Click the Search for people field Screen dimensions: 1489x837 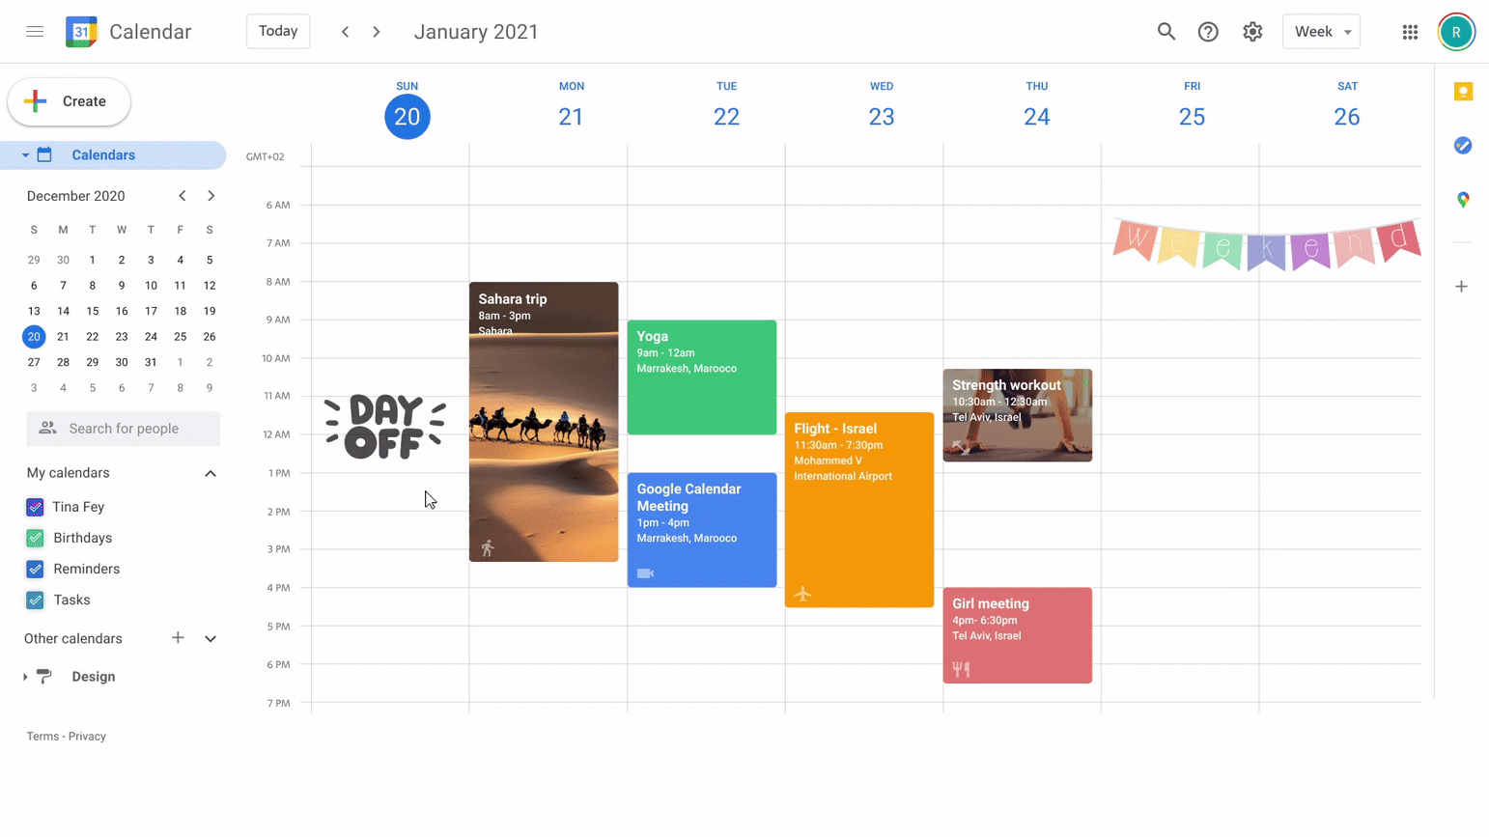(124, 429)
